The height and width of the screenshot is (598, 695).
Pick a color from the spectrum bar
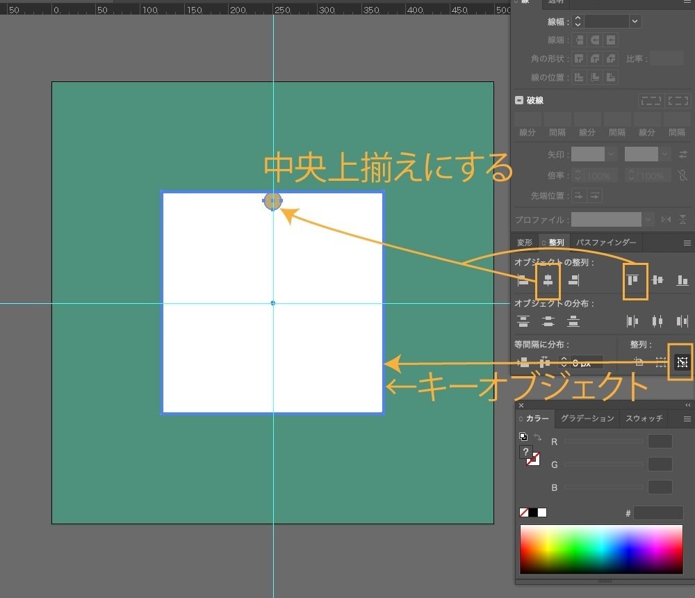[601, 549]
